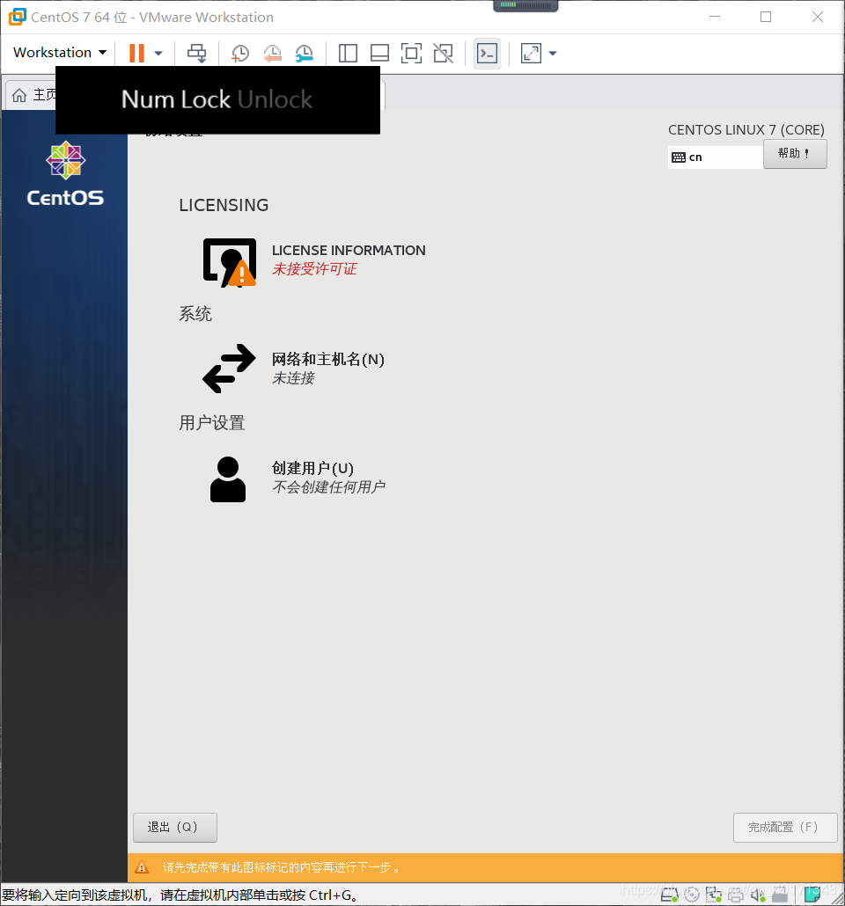Image resolution: width=845 pixels, height=906 pixels.
Task: Click the USB device status icon
Action: [780, 895]
